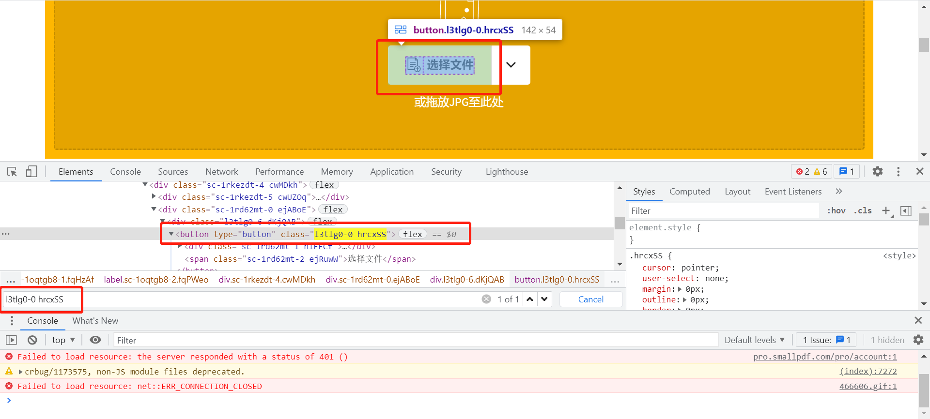930x419 pixels.
Task: Click breadcrumb button.l3tlg0-0.hrcxSS
Action: [557, 280]
